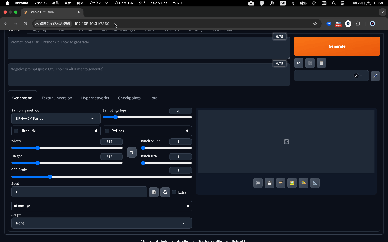Open macOS Spotlight search icon

(334, 3)
